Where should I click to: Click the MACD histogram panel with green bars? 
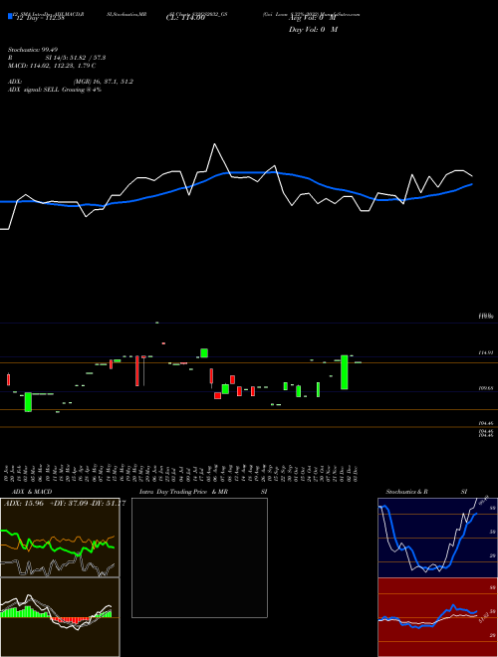pos(60,617)
